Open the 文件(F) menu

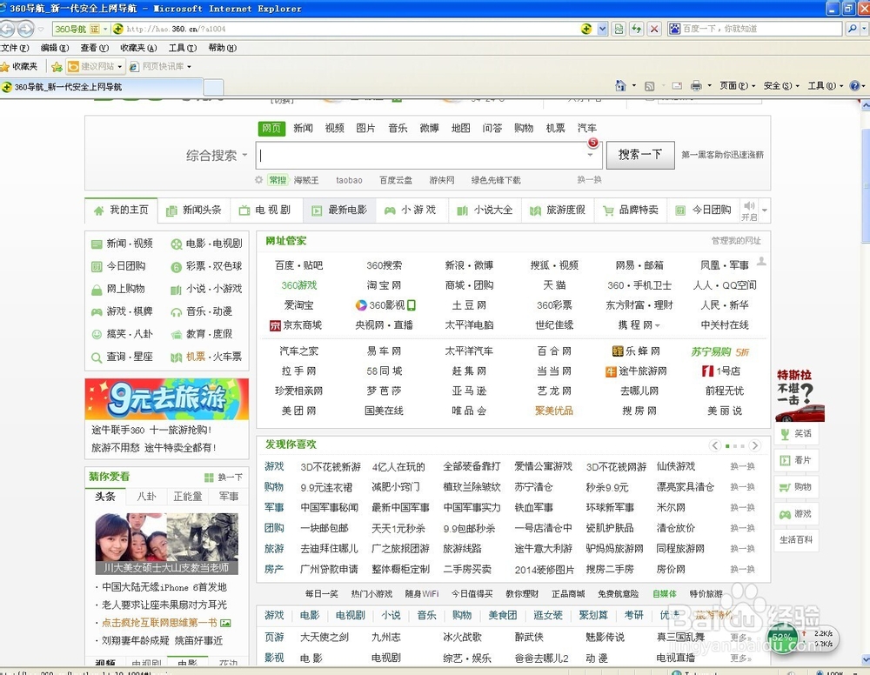15,48
